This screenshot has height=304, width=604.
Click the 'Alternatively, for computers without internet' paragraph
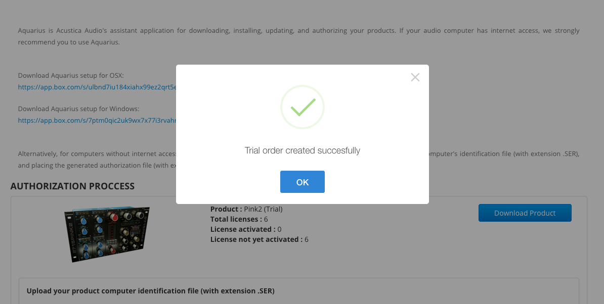97,154
